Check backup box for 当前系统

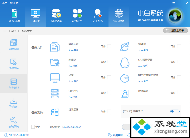[x=109, y=111]
